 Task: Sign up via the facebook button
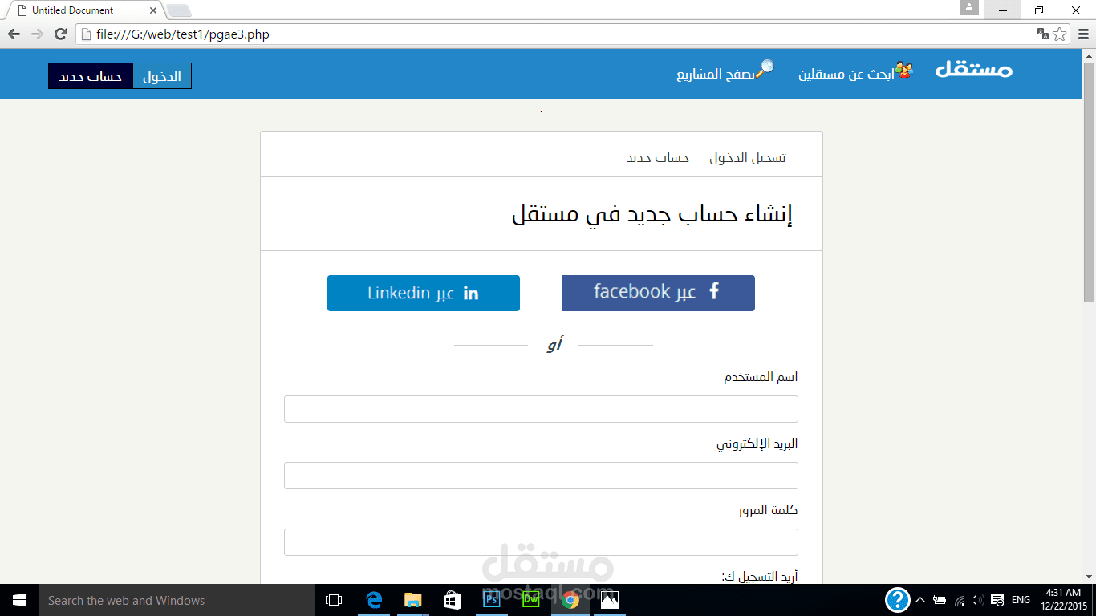coord(659,293)
